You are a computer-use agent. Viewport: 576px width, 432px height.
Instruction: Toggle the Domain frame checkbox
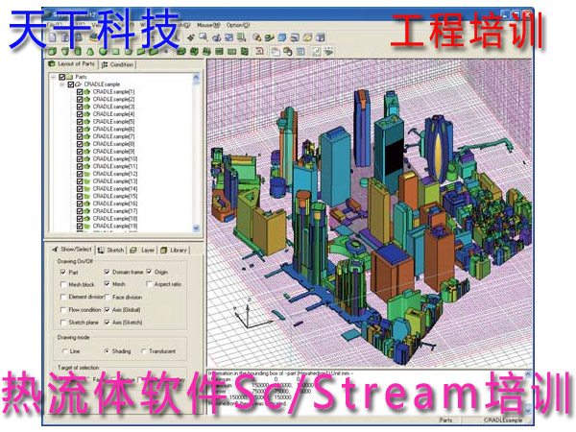[x=107, y=273]
